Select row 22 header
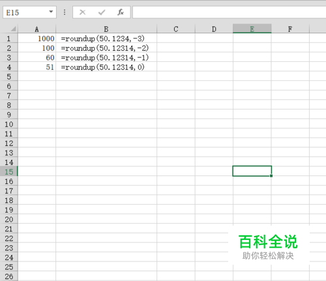Image resolution: width=326 pixels, height=281 pixels. [x=8, y=239]
